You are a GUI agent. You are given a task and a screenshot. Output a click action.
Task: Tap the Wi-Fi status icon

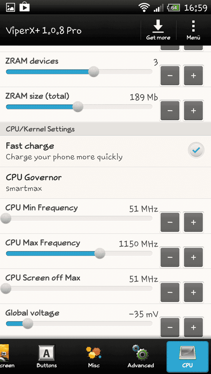pyautogui.click(x=144, y=8)
